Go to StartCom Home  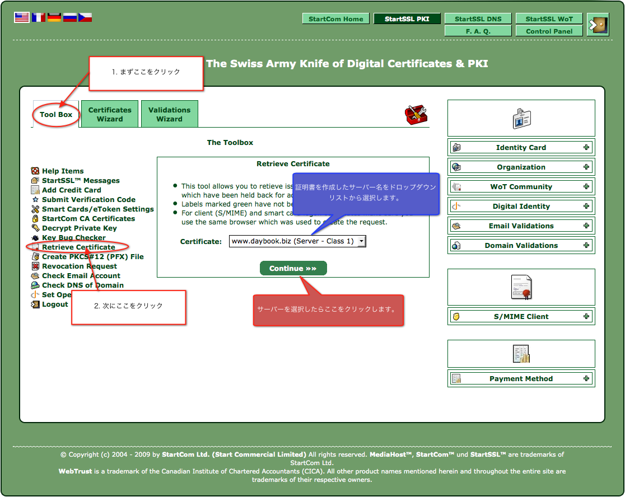[336, 18]
